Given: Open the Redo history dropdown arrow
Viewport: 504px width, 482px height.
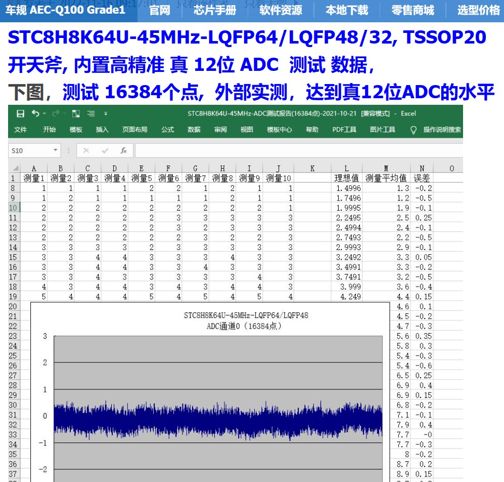Looking at the screenshot, I should pos(65,113).
